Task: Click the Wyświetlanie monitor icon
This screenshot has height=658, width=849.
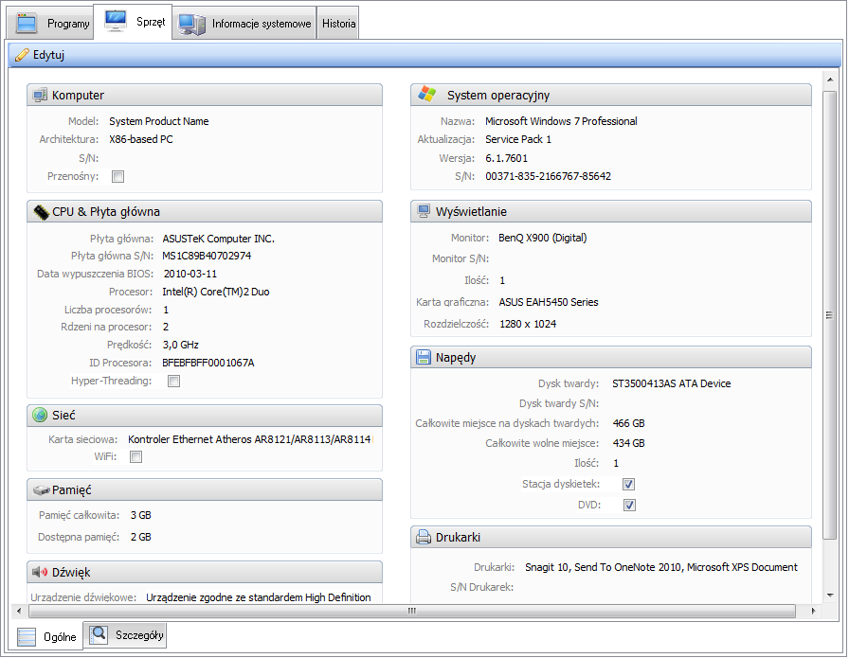Action: (x=424, y=211)
